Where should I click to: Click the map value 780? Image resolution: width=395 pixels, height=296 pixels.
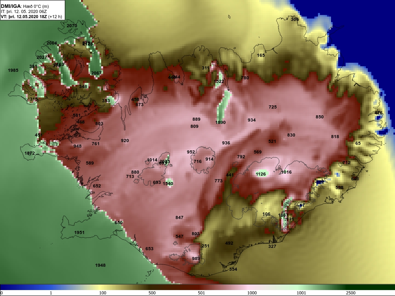point(245,78)
